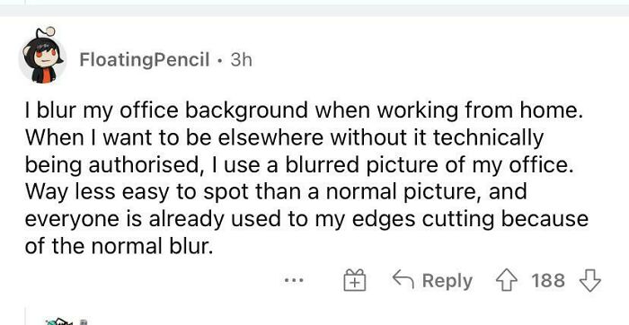Click the line "Way less easy to spot"
The width and height of the screenshot is (629, 325).
click(x=276, y=192)
